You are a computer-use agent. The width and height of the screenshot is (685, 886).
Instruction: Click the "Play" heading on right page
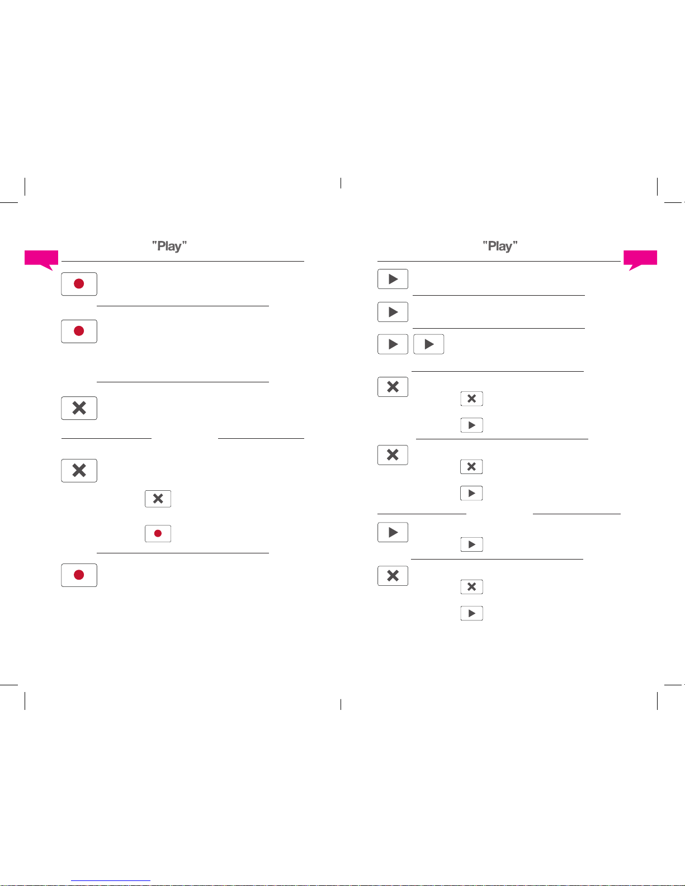click(x=500, y=246)
